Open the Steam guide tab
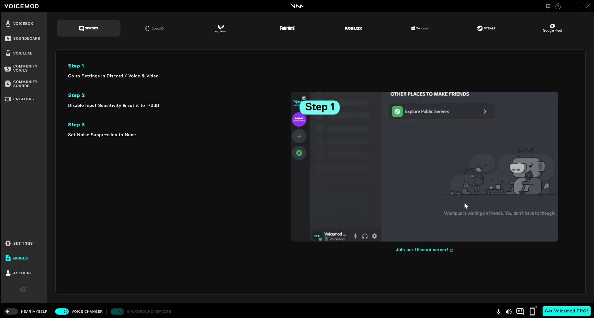Viewport: 594px width, 318px height. [x=486, y=28]
